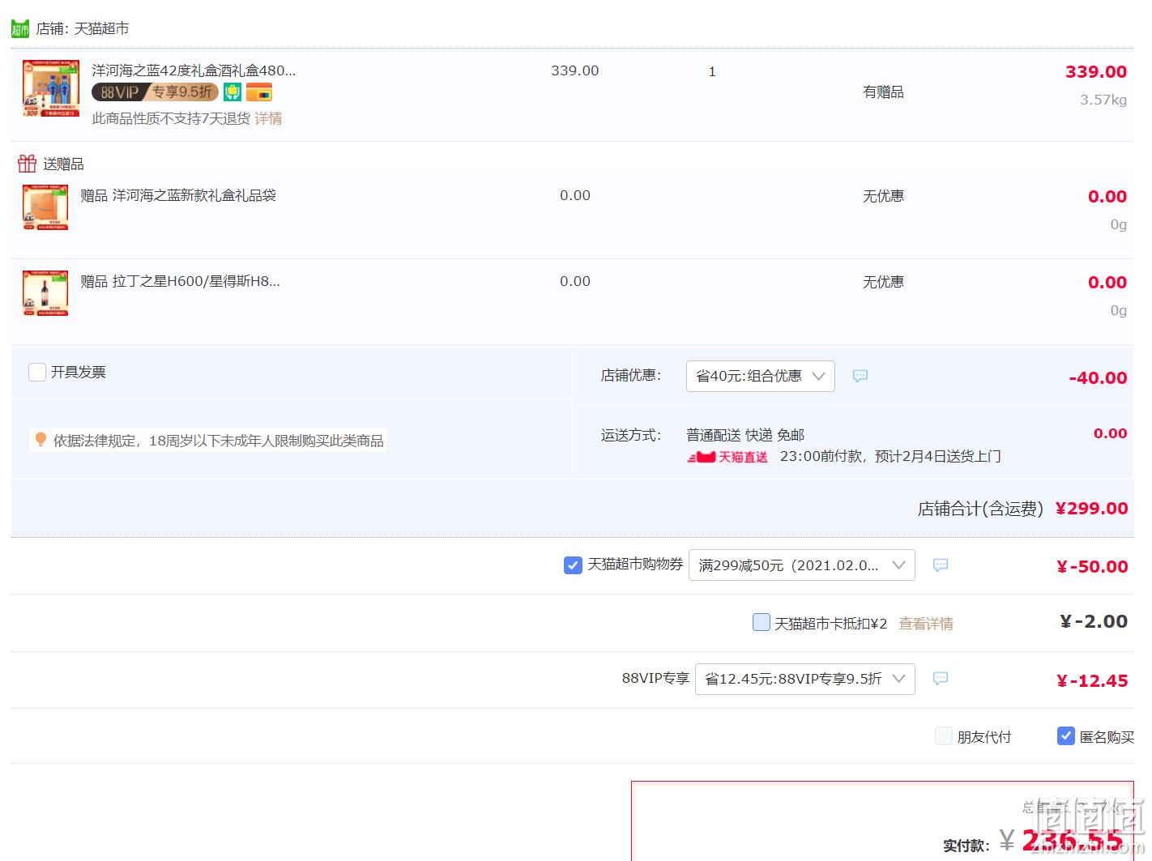The height and width of the screenshot is (861, 1152).
Task: Click the 拉丁之星 wine gift thumbnail
Action: tap(45, 293)
